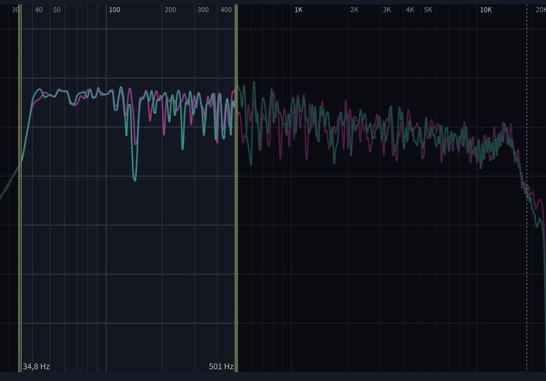Click the 1K frequency axis label
The width and height of the screenshot is (546, 381).
tap(299, 10)
